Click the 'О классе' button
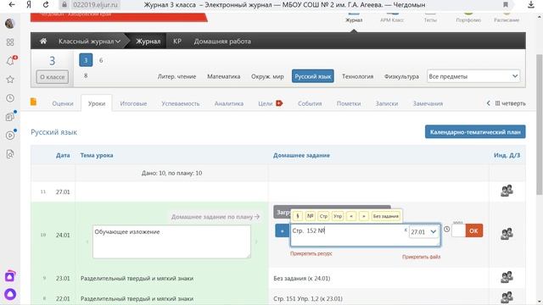The width and height of the screenshot is (543, 305). coord(53,77)
